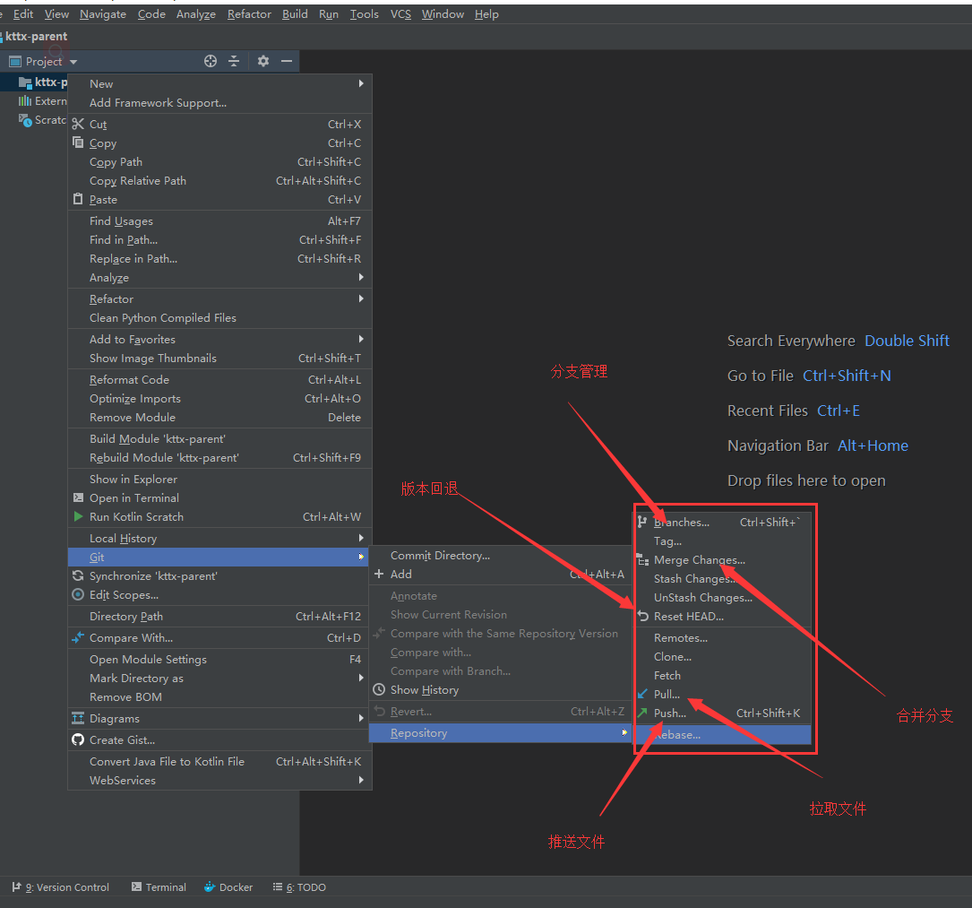Click the TODO list icon in bottom bar
972x908 pixels.
(278, 886)
